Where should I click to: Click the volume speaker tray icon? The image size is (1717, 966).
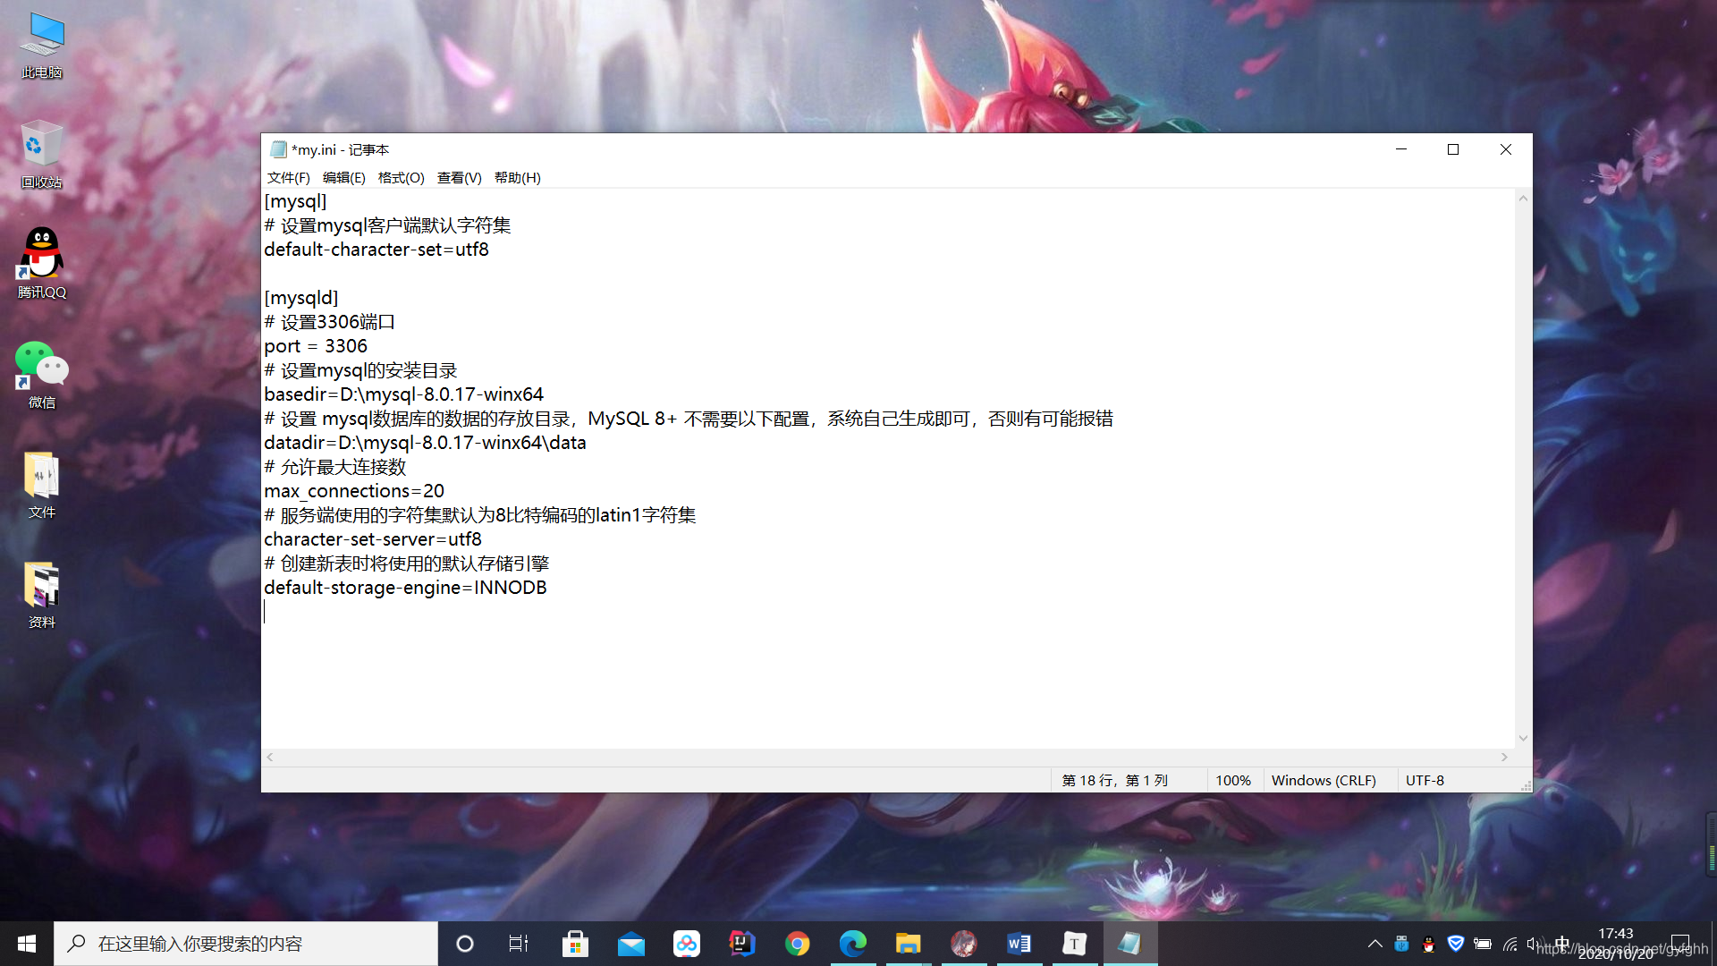pyautogui.click(x=1535, y=944)
